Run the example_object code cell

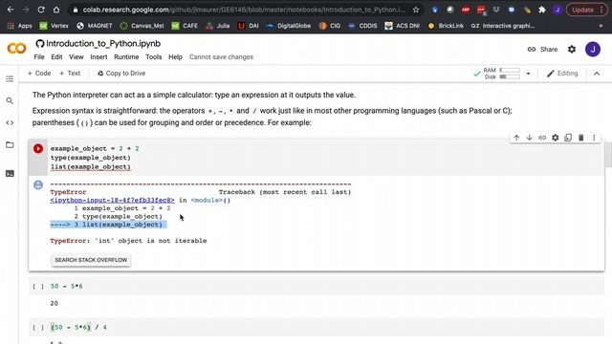38,149
